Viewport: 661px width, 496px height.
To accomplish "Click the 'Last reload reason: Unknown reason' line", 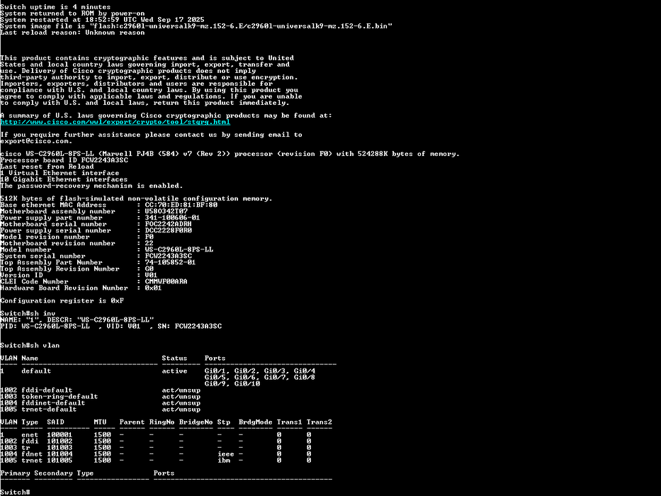I will [72, 33].
